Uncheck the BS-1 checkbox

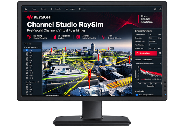click(x=27, y=50)
